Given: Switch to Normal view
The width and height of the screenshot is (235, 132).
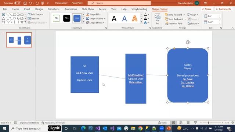Looking at the screenshot, I should [x=174, y=123].
